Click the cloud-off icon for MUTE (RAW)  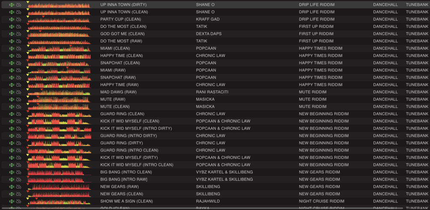[x=18, y=99]
